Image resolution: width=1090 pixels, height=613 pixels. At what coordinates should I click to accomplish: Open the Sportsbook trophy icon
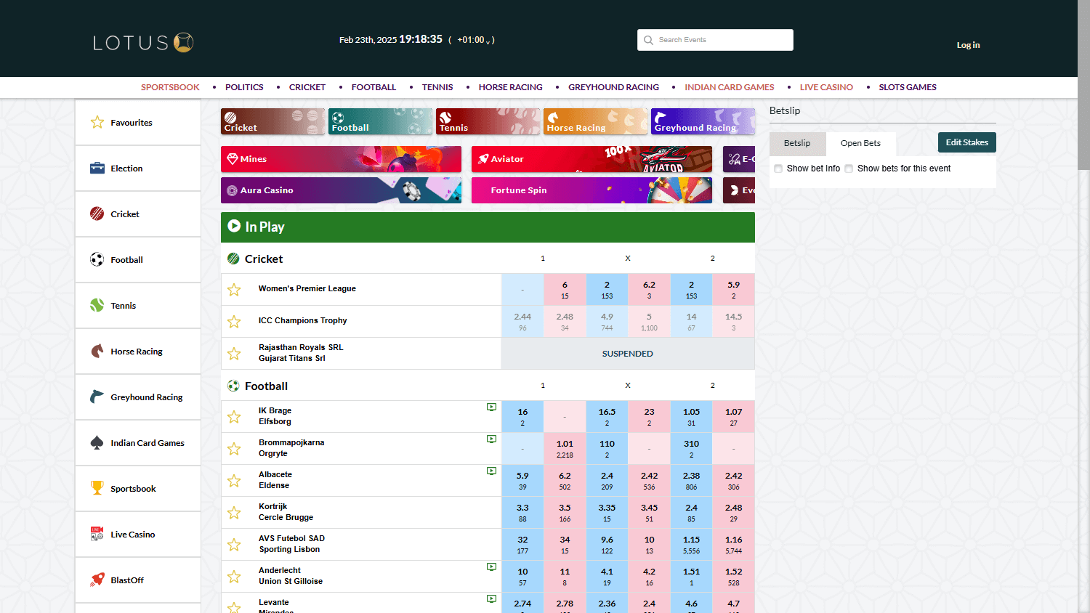tap(97, 488)
